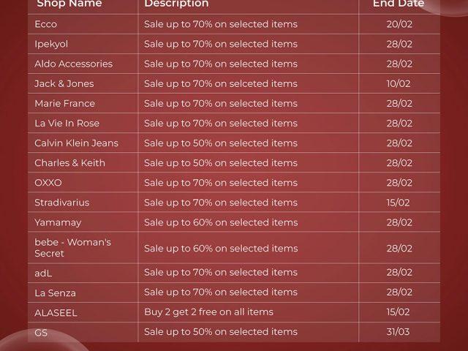Click the bebe - Woman's Secret shop name
The image size is (468, 351).
coord(72,247)
